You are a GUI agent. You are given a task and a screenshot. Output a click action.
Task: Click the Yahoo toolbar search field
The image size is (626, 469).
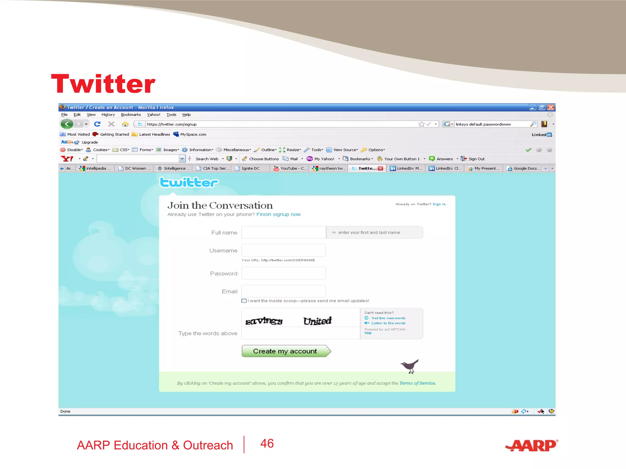138,159
